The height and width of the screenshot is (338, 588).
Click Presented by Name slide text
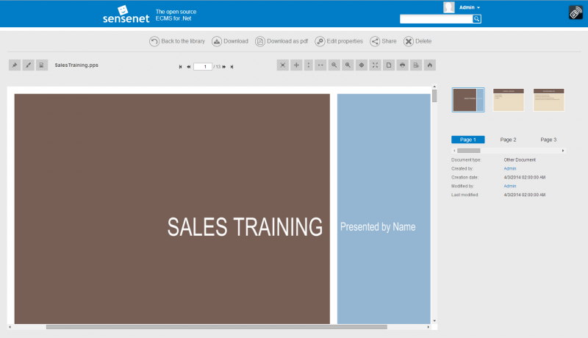[x=378, y=227]
